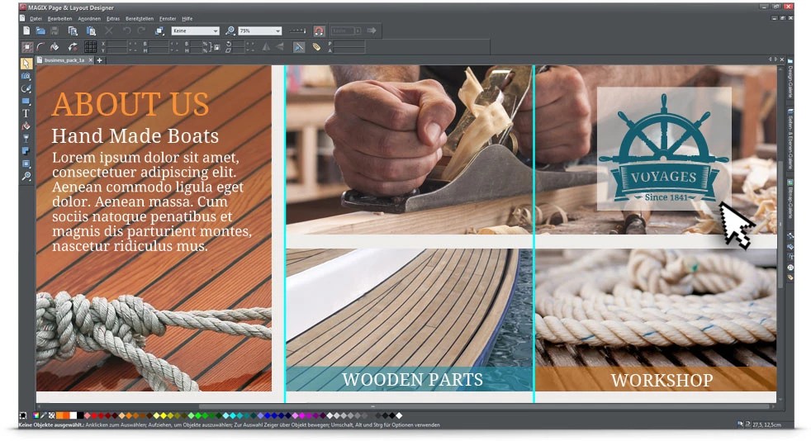The height and width of the screenshot is (441, 811).
Task: Open the zoom percentage 75% dropdown
Action: [x=259, y=31]
